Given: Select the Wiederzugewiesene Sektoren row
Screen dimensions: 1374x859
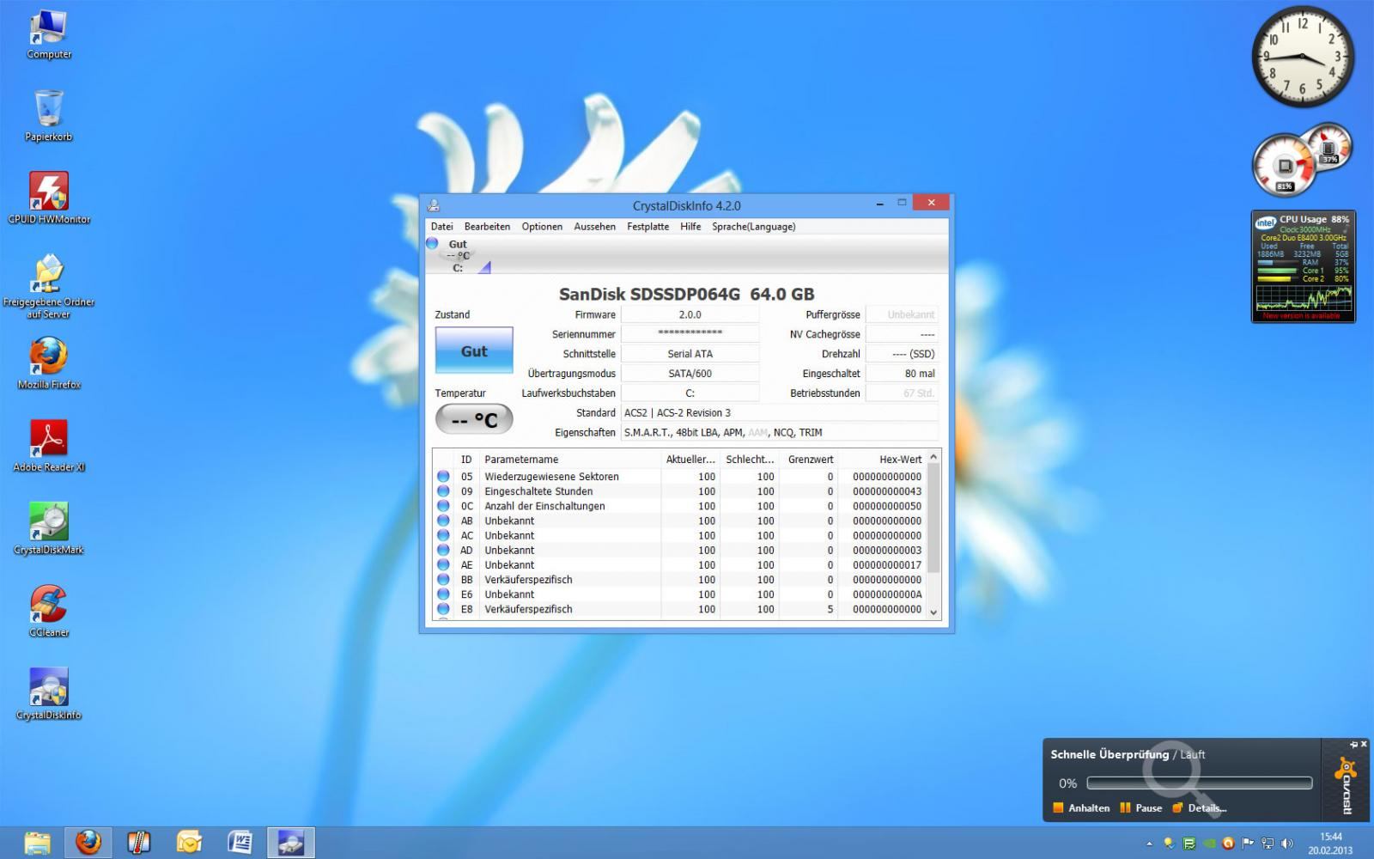Looking at the screenshot, I should (x=678, y=477).
